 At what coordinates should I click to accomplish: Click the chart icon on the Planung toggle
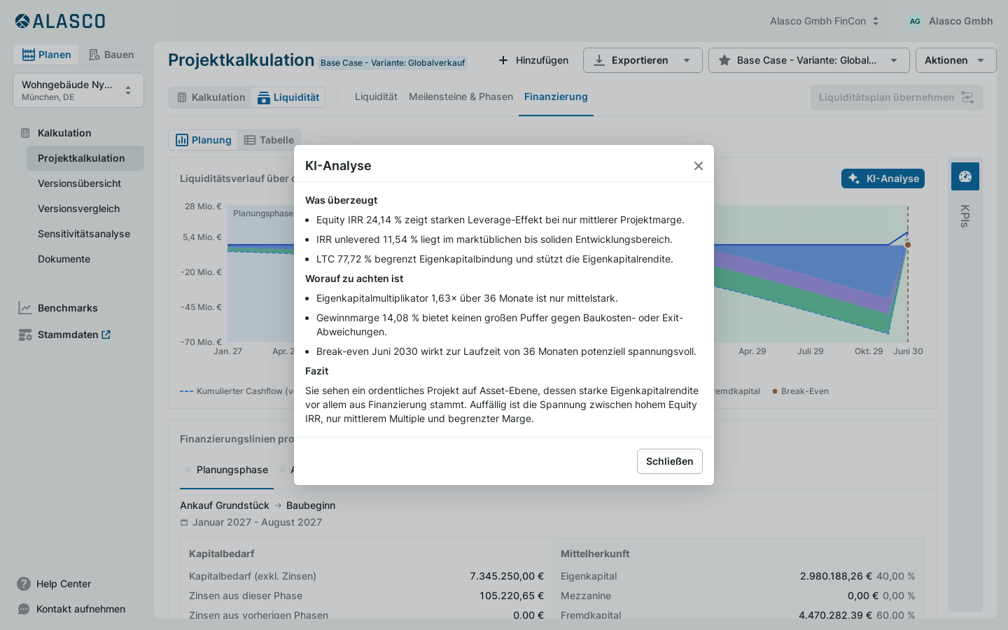click(x=182, y=140)
